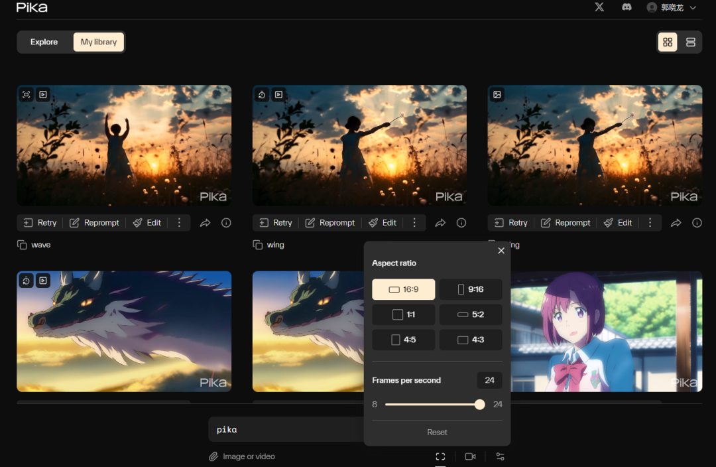
Task: Switch to the My library tab
Action: tap(99, 42)
